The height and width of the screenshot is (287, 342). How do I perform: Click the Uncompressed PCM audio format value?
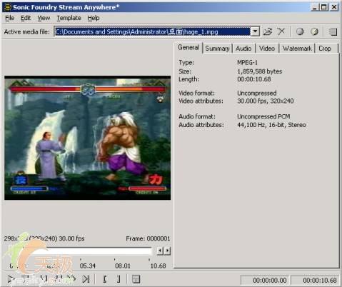pos(263,116)
